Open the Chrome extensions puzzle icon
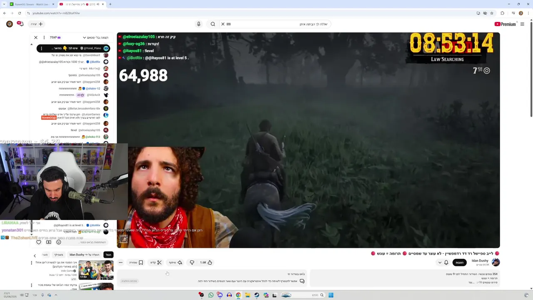The width and height of the screenshot is (533, 300). point(503,13)
